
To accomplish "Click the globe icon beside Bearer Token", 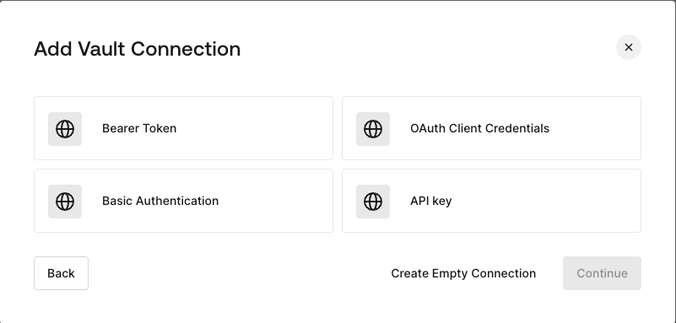I will pyautogui.click(x=65, y=129).
